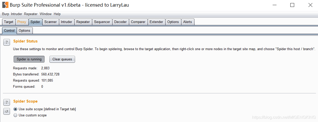This screenshot has width=318, height=122.
Task: Open the Repeater tool tab
Action: click(x=83, y=22)
